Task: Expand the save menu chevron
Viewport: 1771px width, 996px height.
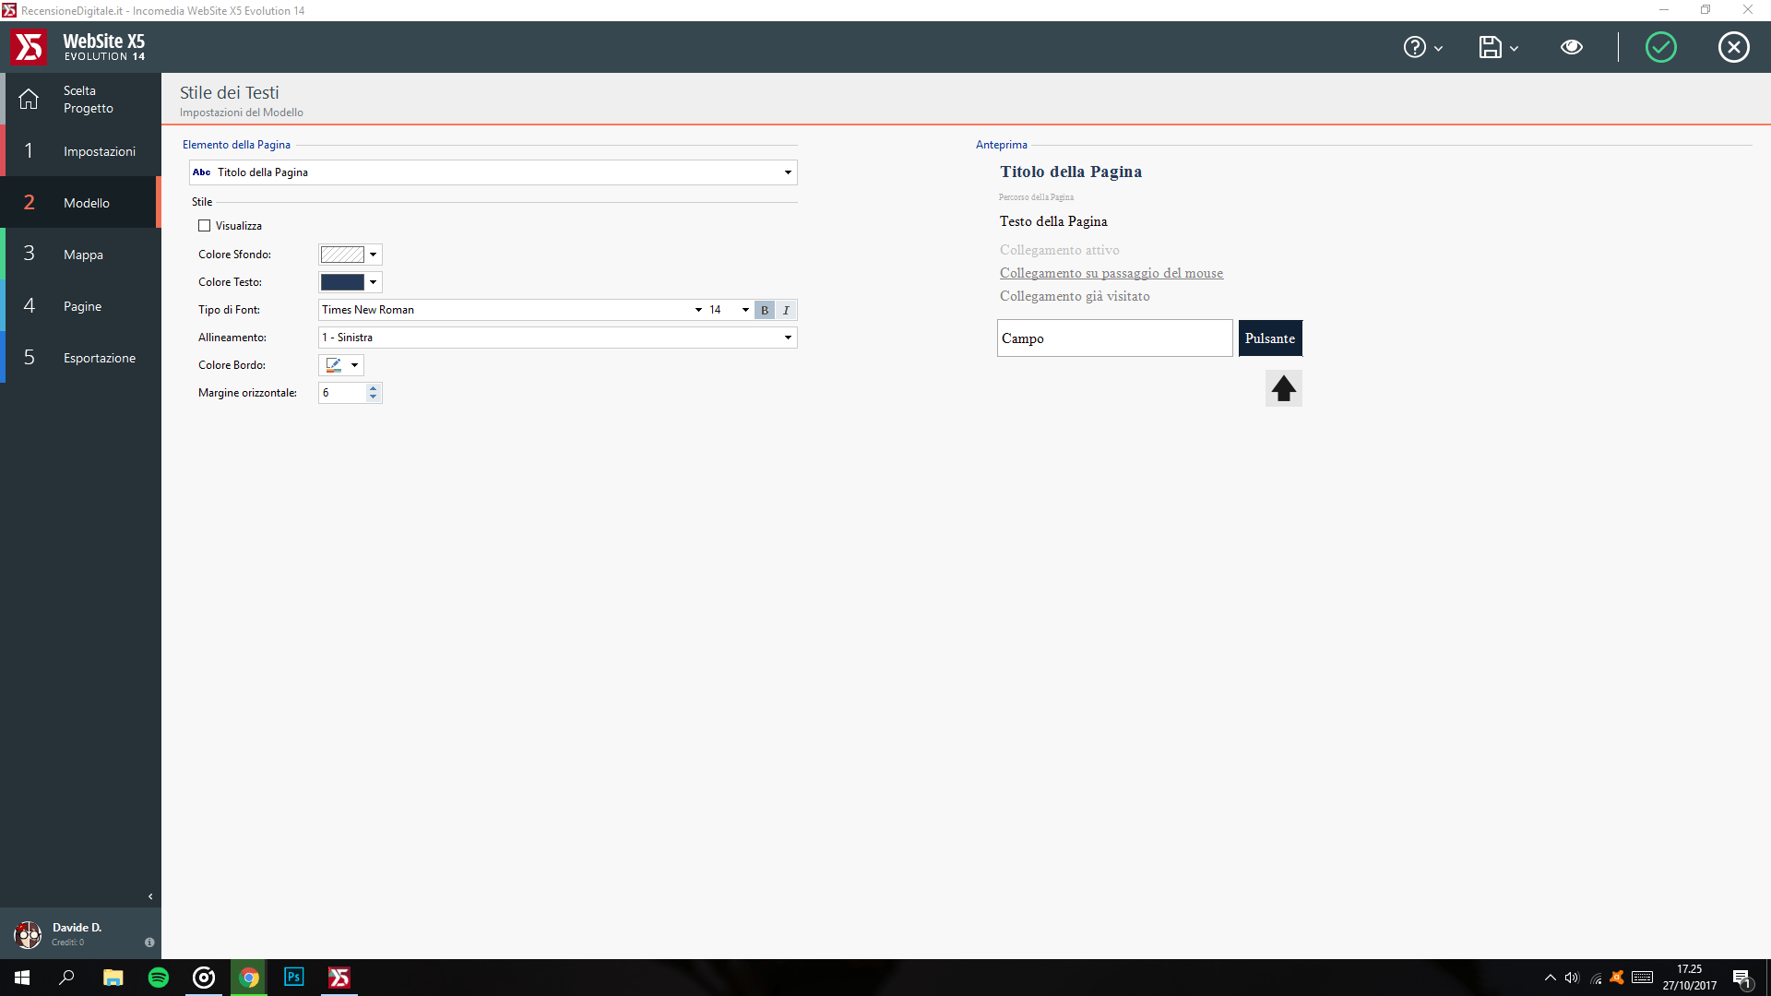Action: (1514, 48)
